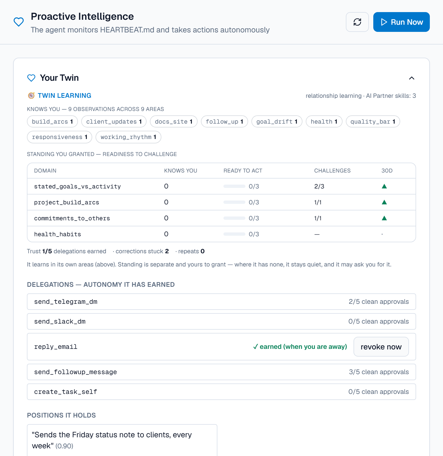Select the client_updates observation chip
Image resolution: width=443 pixels, height=456 pixels.
(114, 121)
